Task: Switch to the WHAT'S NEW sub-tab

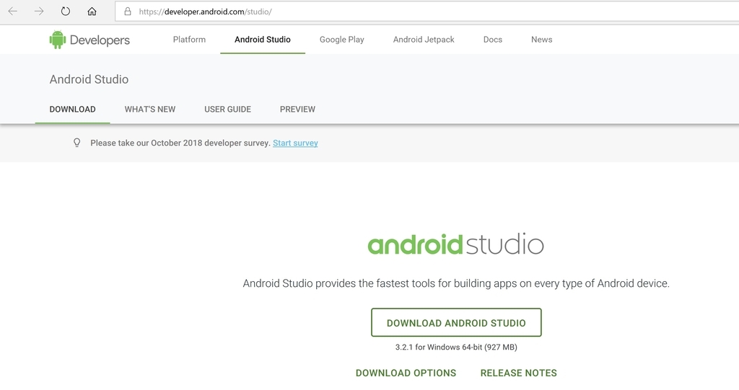Action: click(150, 110)
